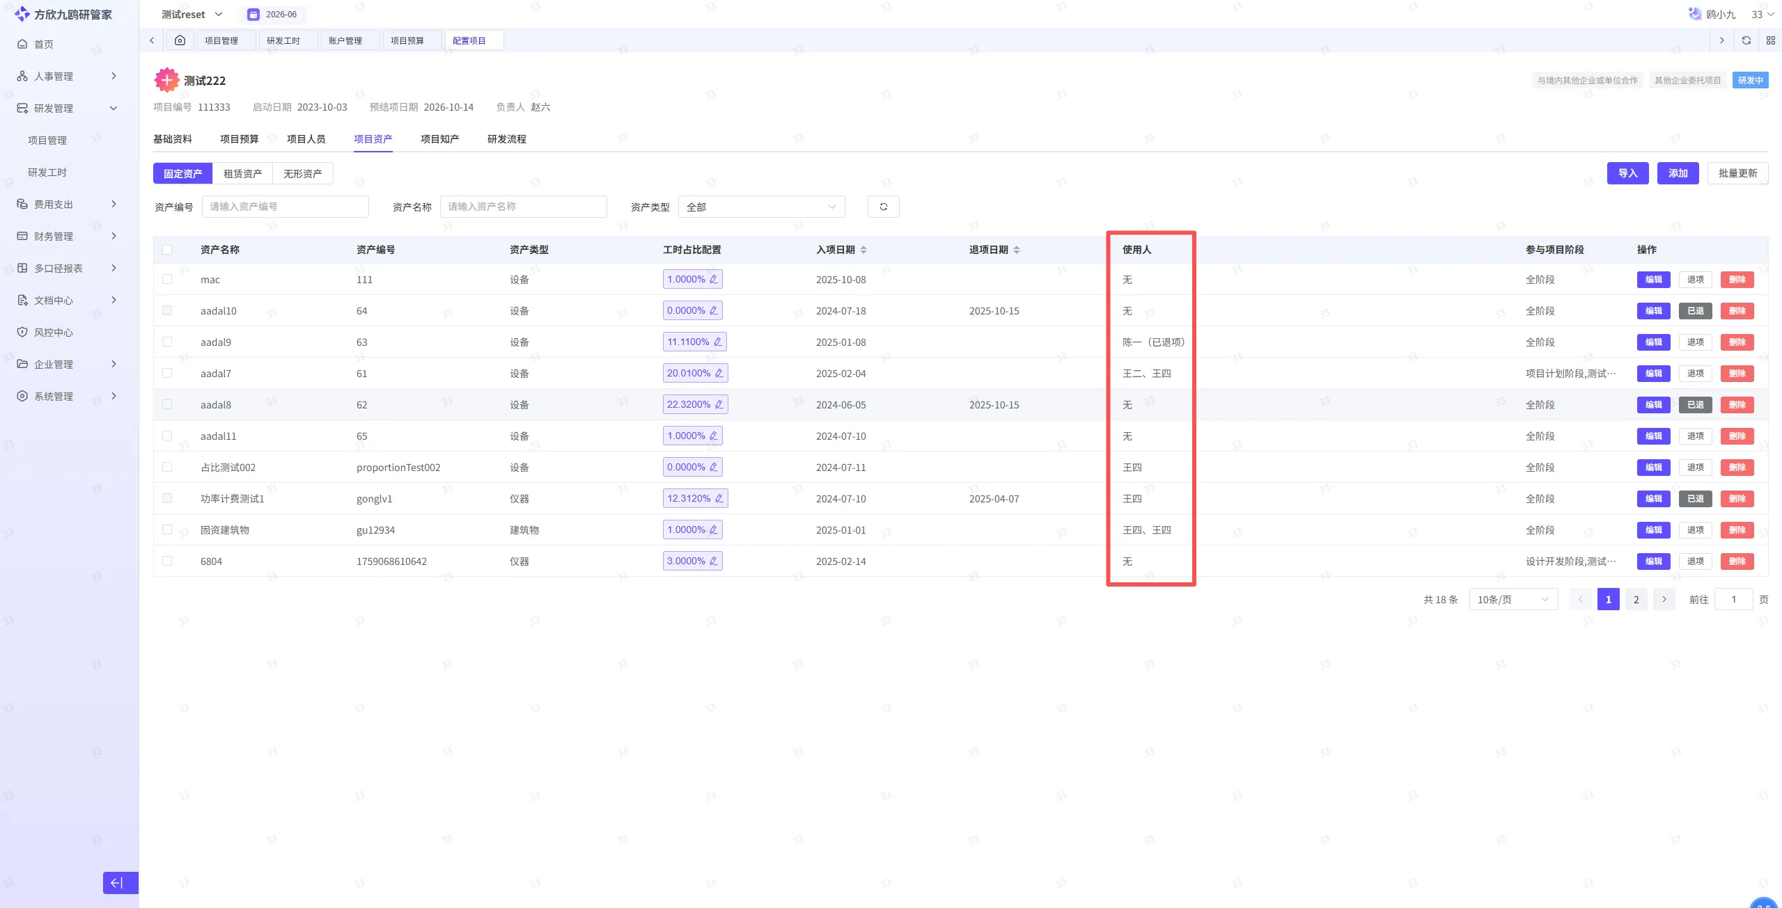Switch to the 租赁资产 tab
The width and height of the screenshot is (1782, 908).
[x=242, y=173]
